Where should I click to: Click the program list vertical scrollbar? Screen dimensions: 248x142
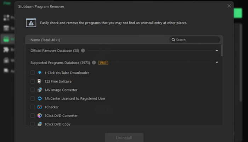[222, 50]
